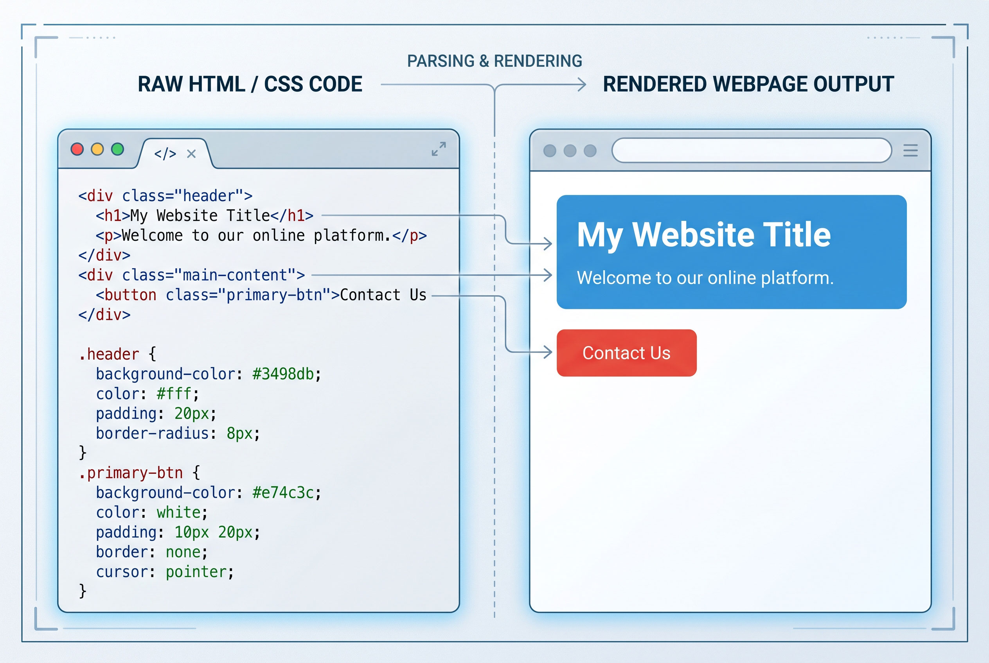
Task: Select the </> code tab
Action: point(165,154)
